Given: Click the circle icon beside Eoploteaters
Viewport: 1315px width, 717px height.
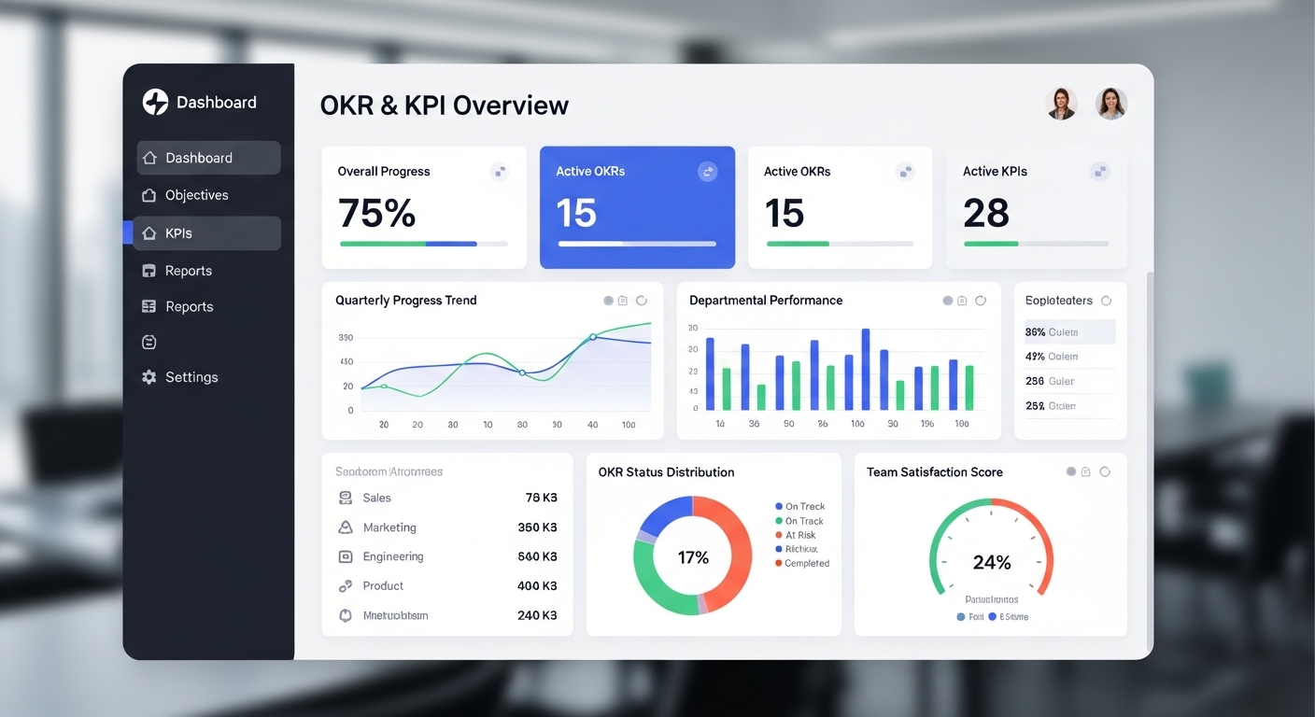Looking at the screenshot, I should coord(1107,301).
